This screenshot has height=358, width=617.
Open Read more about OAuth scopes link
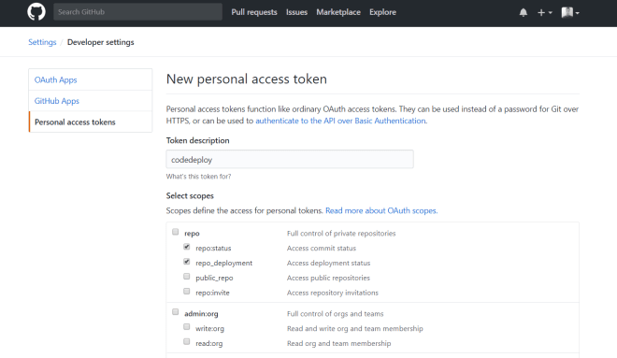tap(381, 211)
